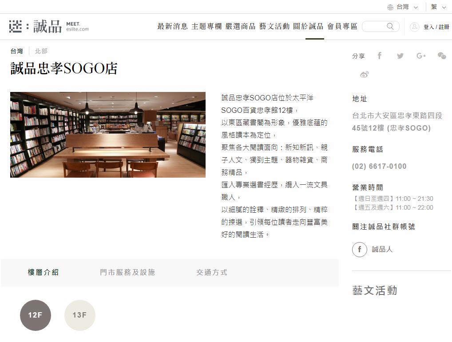Image resolution: width=452 pixels, height=342 pixels.
Task: Share via Twitter bird icon
Action: 400,56
